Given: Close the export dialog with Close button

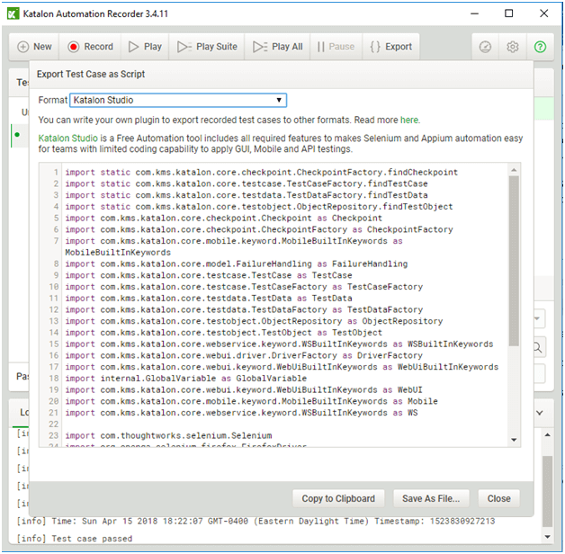Looking at the screenshot, I should pyautogui.click(x=498, y=498).
